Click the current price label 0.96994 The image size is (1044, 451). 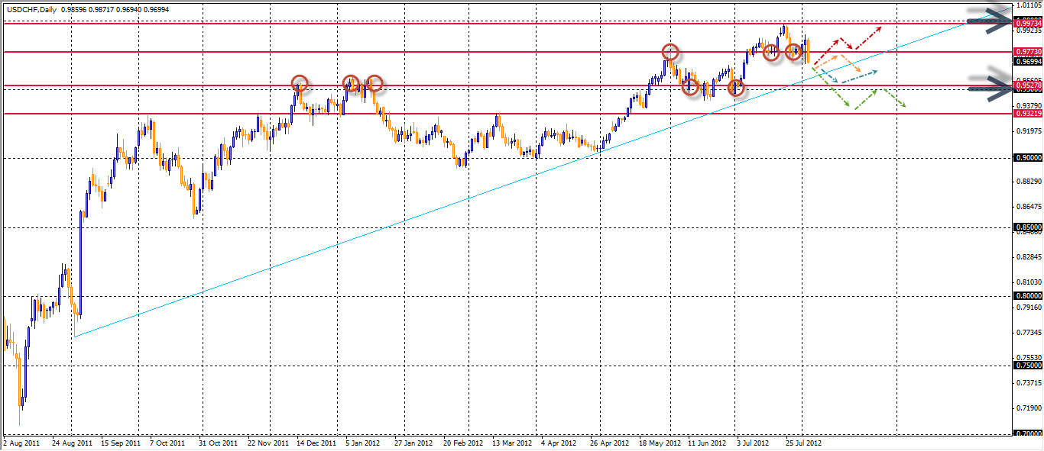(1028, 60)
